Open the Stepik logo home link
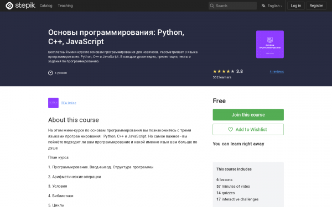Image resolution: width=332 pixels, height=207 pixels. (20, 6)
